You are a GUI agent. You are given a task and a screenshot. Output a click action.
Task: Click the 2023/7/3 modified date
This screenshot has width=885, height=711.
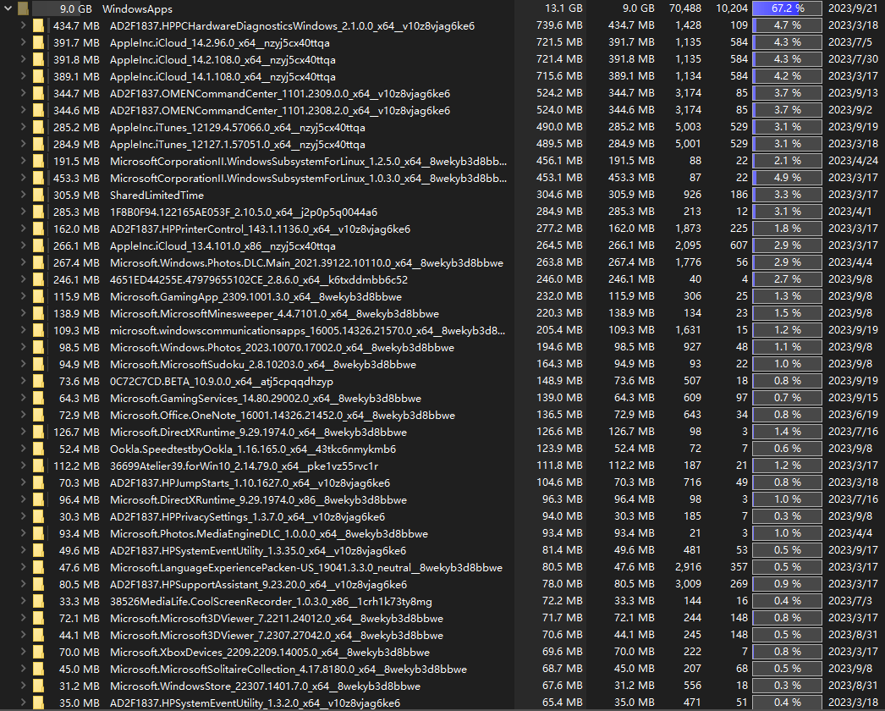point(850,602)
